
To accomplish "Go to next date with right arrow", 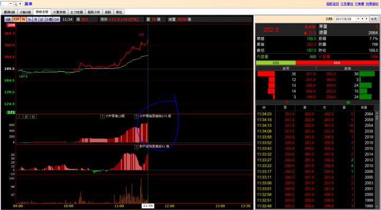I will 367,19.
